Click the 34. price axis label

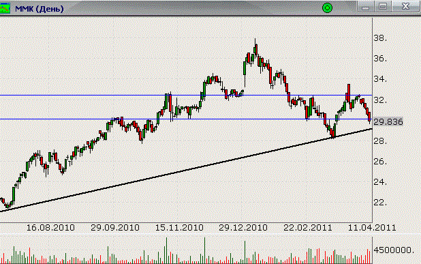380,79
